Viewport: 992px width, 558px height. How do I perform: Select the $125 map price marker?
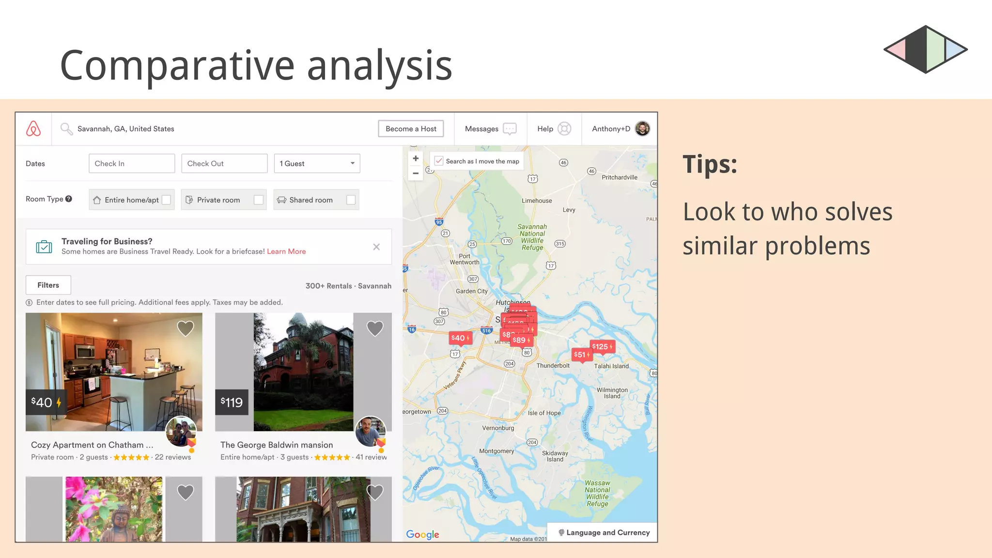tap(602, 346)
